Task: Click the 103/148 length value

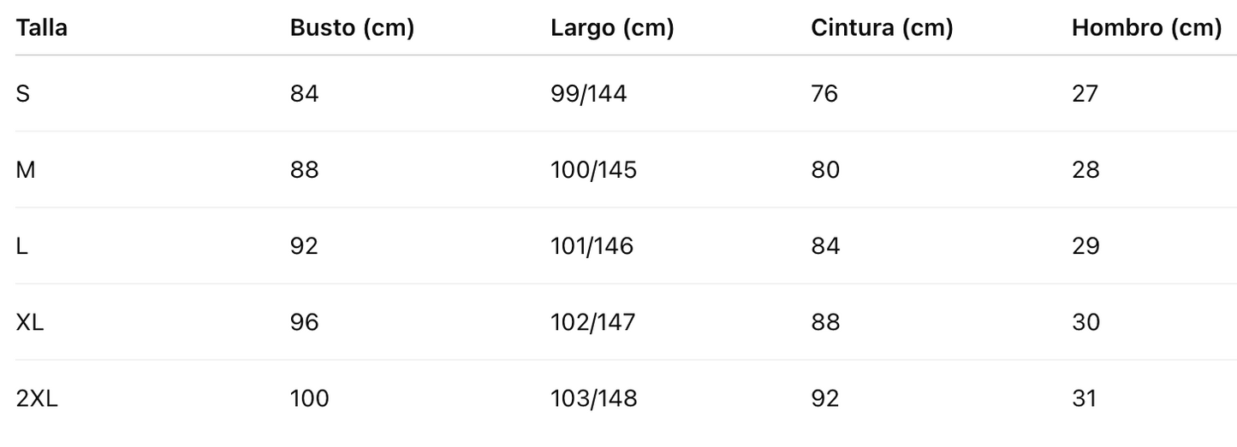Action: pos(594,398)
